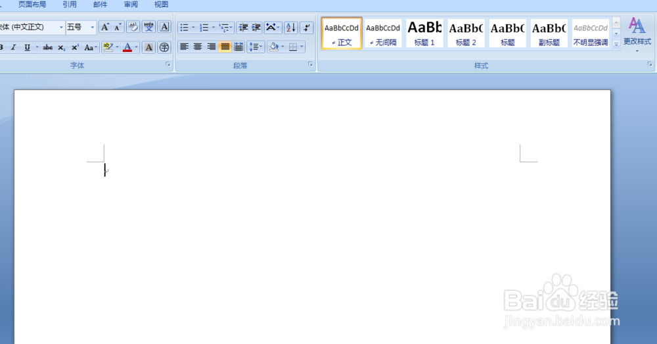The height and width of the screenshot is (344, 657).
Task: Expand font color dropdown arrow
Action: pos(136,47)
